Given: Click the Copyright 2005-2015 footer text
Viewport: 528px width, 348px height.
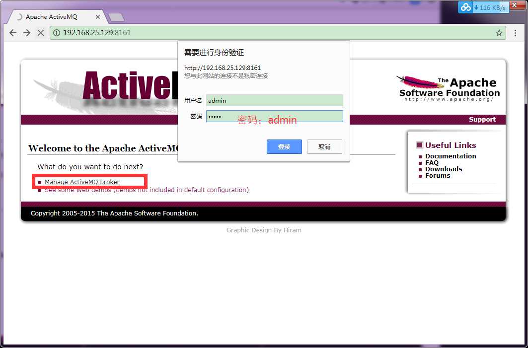Looking at the screenshot, I should tap(114, 213).
